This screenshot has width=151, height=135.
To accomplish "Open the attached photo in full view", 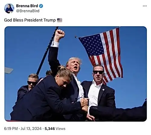I will coord(75,74).
